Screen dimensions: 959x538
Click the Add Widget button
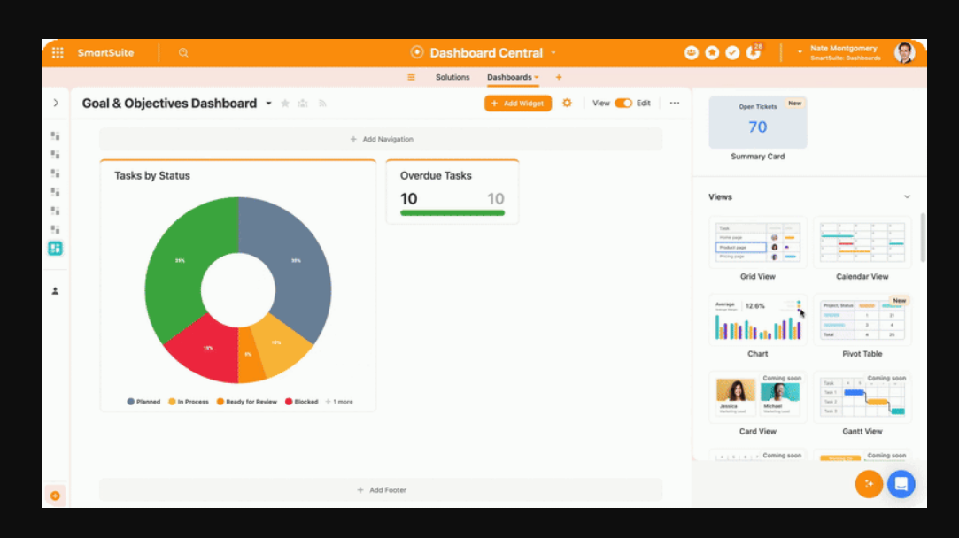[517, 103]
